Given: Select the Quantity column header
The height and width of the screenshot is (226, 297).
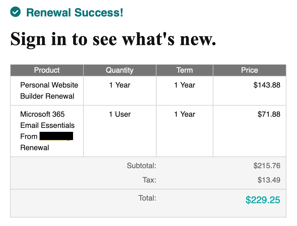Looking at the screenshot, I should click(120, 70).
